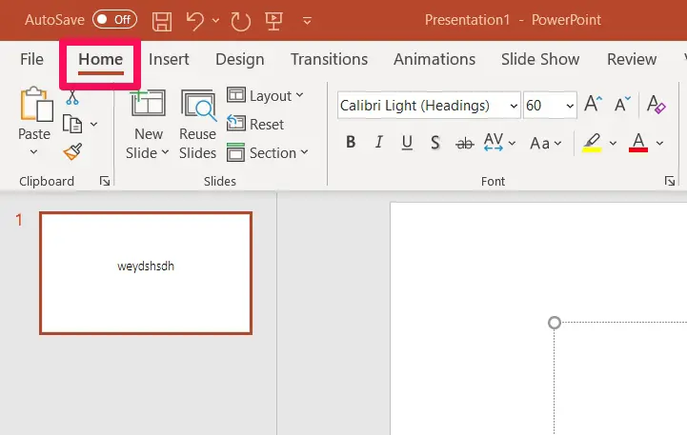Open the Copy dropdown arrow
This screenshot has width=687, height=435.
[93, 125]
